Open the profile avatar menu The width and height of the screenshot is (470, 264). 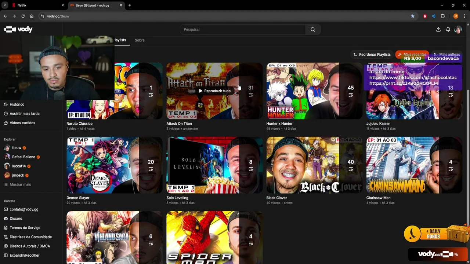click(x=458, y=29)
